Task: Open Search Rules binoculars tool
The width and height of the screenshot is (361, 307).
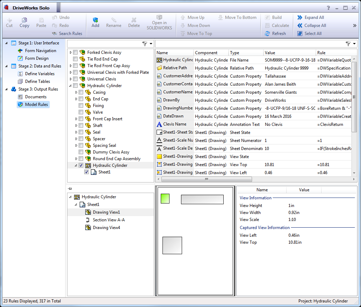Action: tap(55, 34)
